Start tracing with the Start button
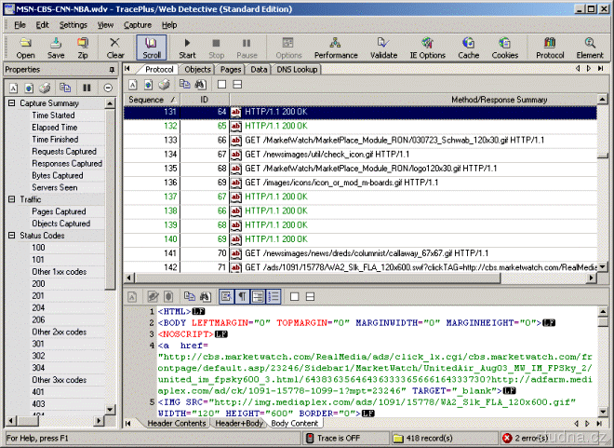Viewport: 614px width, 448px height. pos(187,48)
